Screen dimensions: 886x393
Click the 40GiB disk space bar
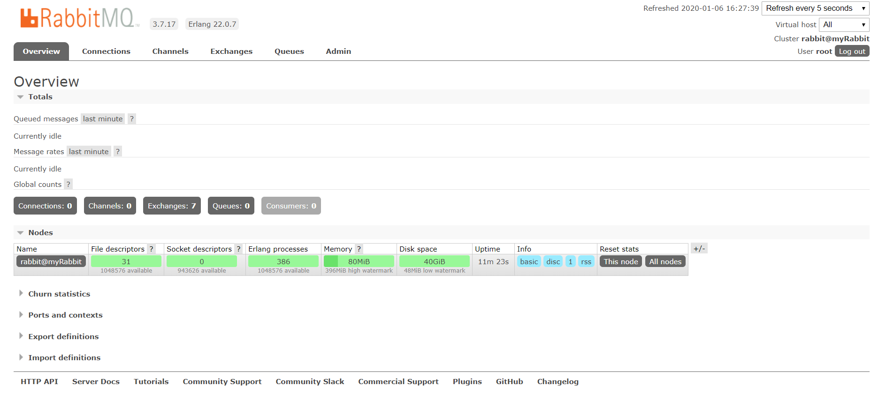click(x=435, y=262)
